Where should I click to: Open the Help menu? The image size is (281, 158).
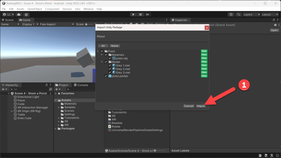(x=99, y=9)
